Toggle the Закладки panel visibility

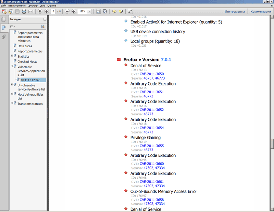click(x=3, y=27)
